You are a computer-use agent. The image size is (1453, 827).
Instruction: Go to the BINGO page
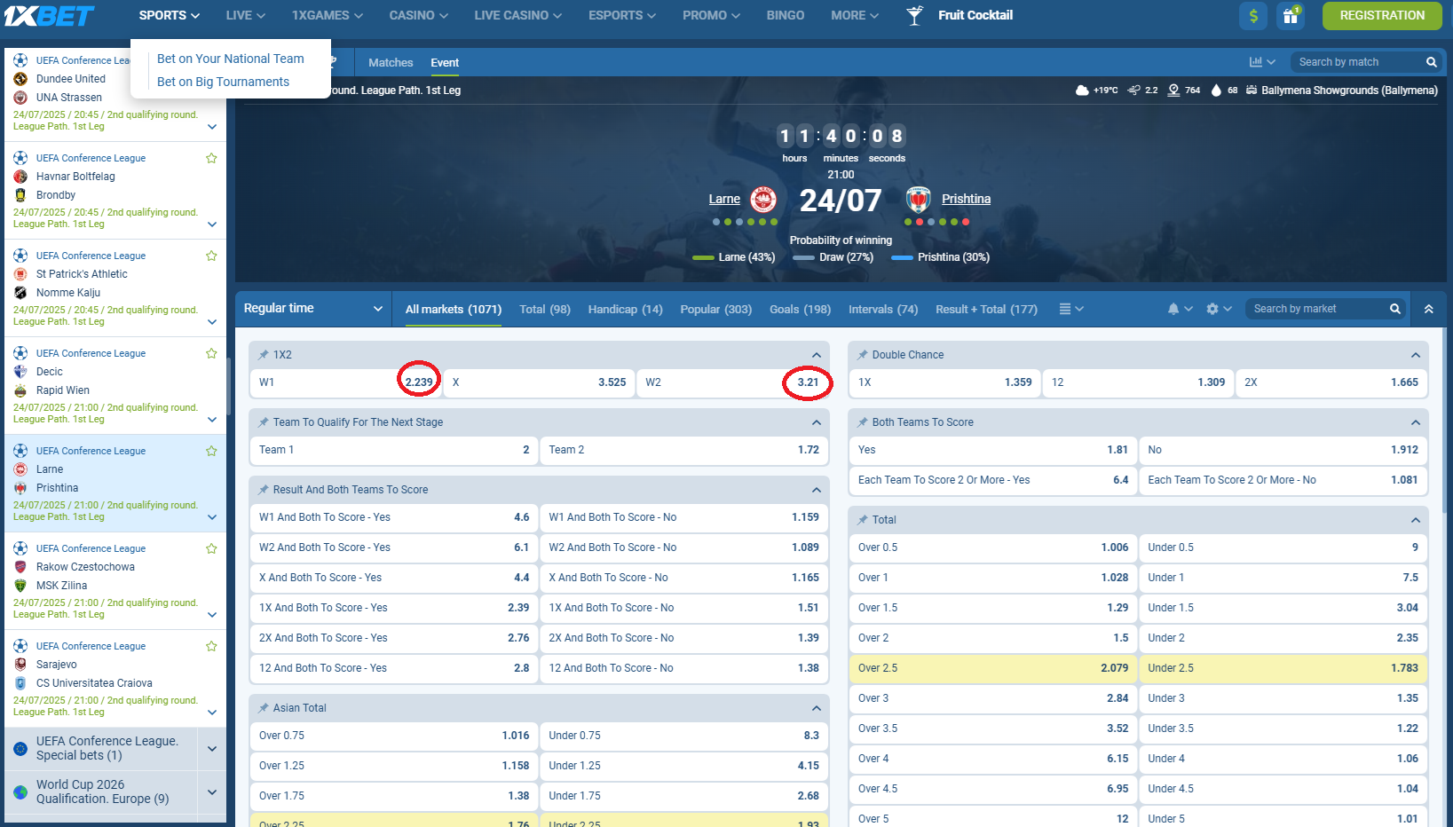click(x=786, y=15)
